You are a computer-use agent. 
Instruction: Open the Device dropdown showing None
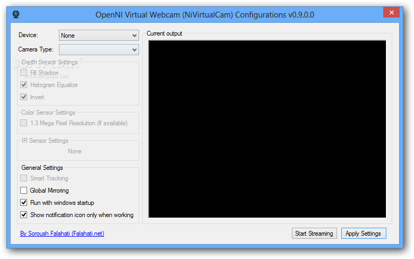tap(99, 36)
